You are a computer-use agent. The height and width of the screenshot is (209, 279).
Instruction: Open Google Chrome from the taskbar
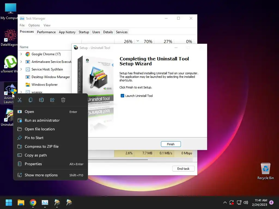33,202
